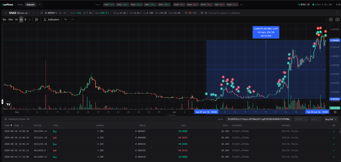Open SN62 +589 flow chip

(x=123, y=5)
